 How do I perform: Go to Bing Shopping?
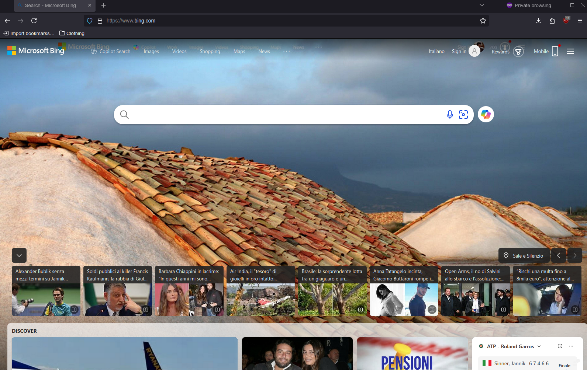210,51
